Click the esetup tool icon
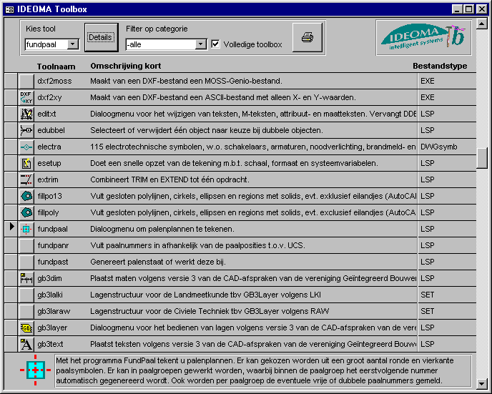The width and height of the screenshot is (492, 394). tap(26, 163)
